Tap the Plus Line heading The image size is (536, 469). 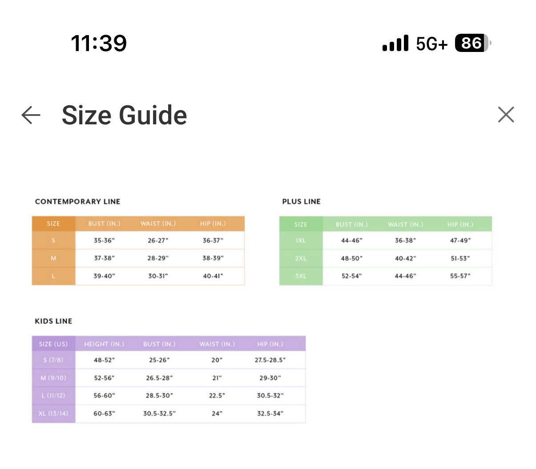click(301, 202)
